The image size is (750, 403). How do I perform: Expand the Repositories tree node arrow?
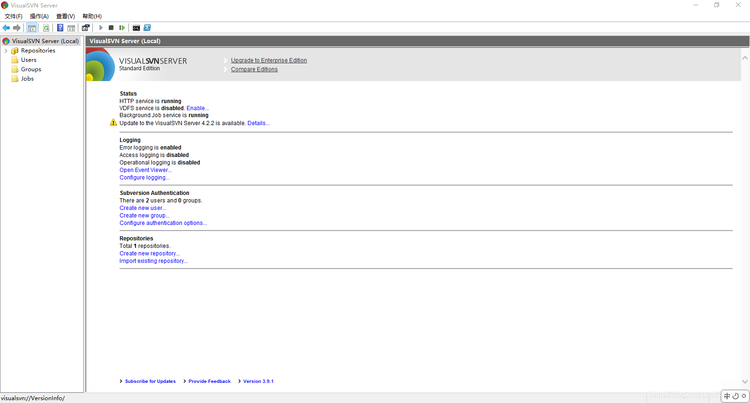coord(6,51)
